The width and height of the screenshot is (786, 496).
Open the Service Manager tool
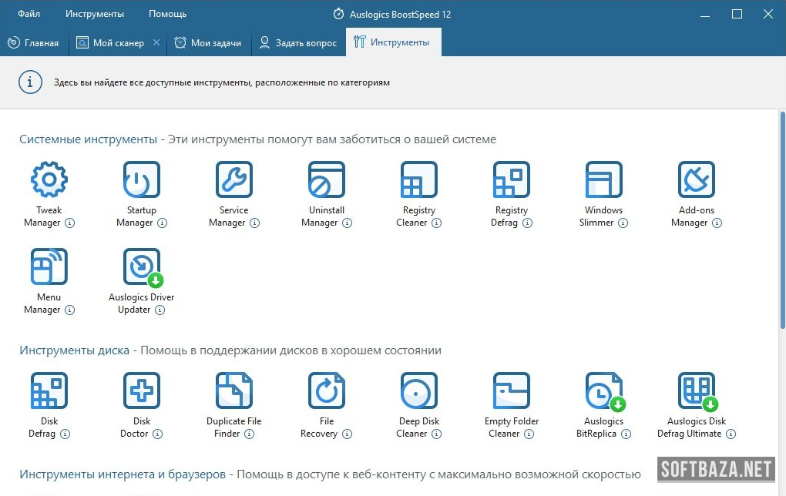tap(233, 180)
